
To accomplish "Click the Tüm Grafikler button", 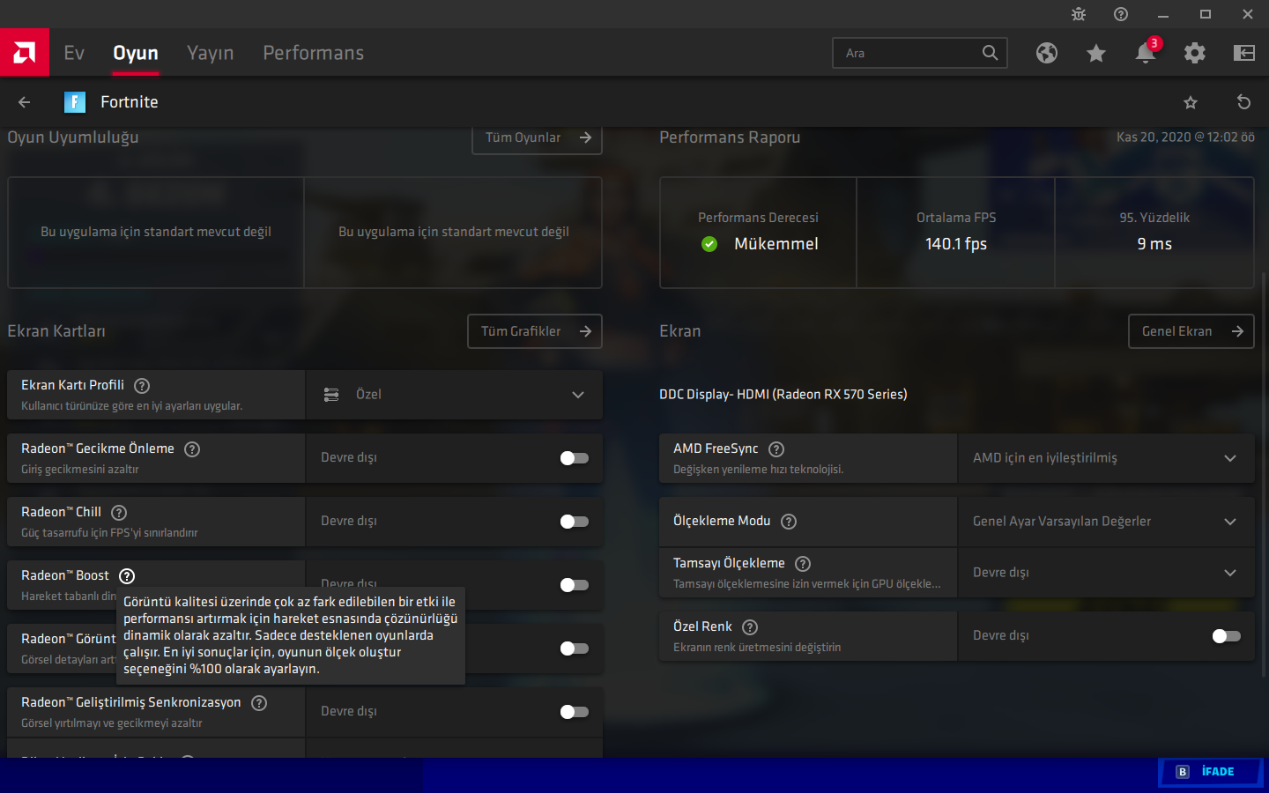I will click(535, 331).
